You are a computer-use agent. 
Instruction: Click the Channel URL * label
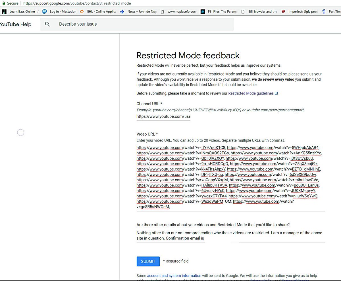[149, 104]
